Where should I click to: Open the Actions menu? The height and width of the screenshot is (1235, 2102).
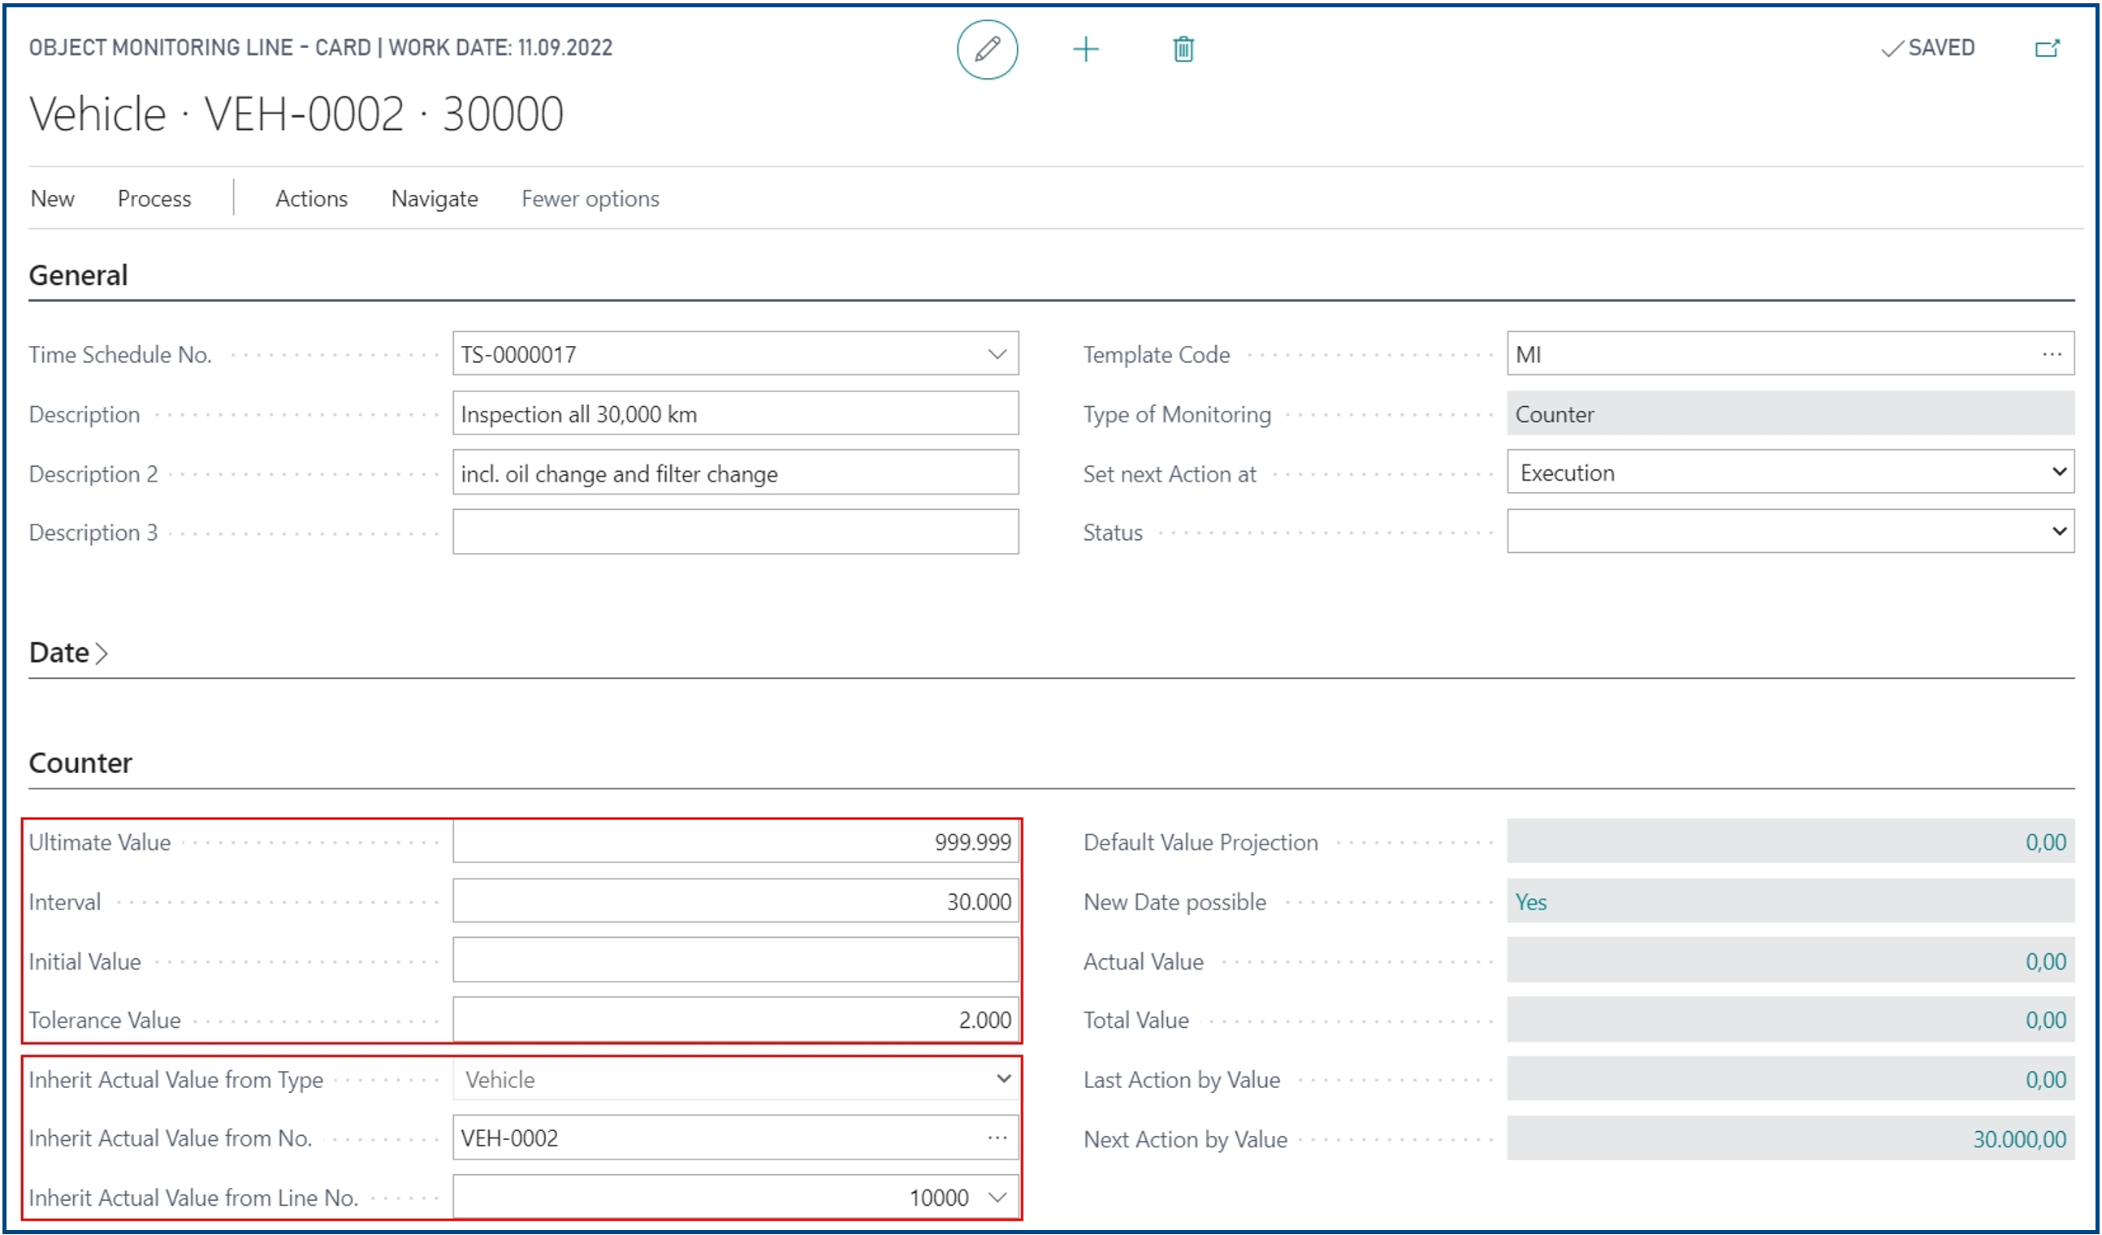point(311,198)
